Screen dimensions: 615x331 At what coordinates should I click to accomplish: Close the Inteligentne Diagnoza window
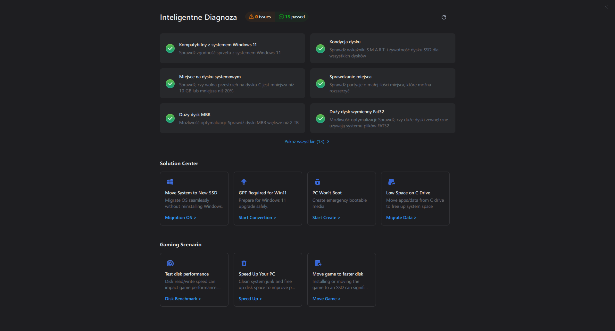pos(606,7)
